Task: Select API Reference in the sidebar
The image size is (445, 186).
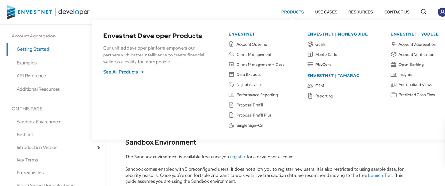Action: pyautogui.click(x=31, y=76)
